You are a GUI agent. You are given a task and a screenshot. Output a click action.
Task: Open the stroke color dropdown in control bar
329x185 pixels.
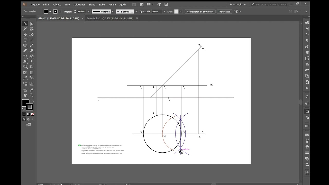click(59, 12)
